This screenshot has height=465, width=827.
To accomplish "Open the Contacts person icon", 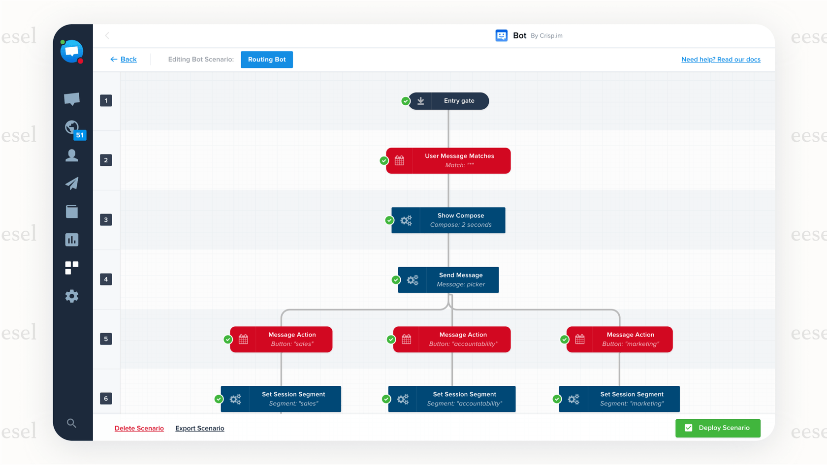I will 72,155.
